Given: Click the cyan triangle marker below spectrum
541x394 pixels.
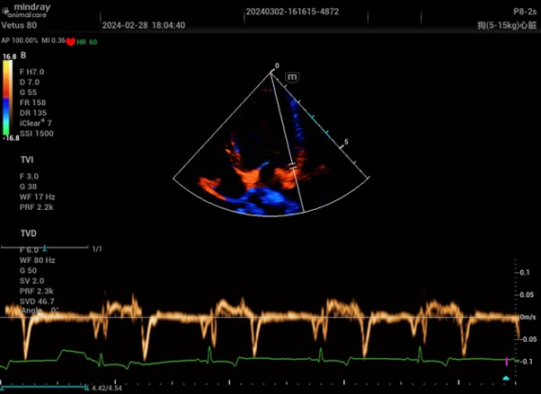Looking at the screenshot, I should [506, 379].
